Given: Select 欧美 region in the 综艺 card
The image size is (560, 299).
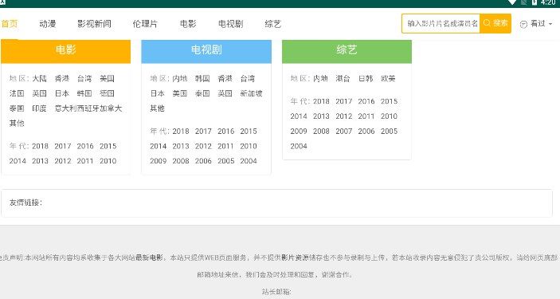Looking at the screenshot, I should click(x=388, y=78).
